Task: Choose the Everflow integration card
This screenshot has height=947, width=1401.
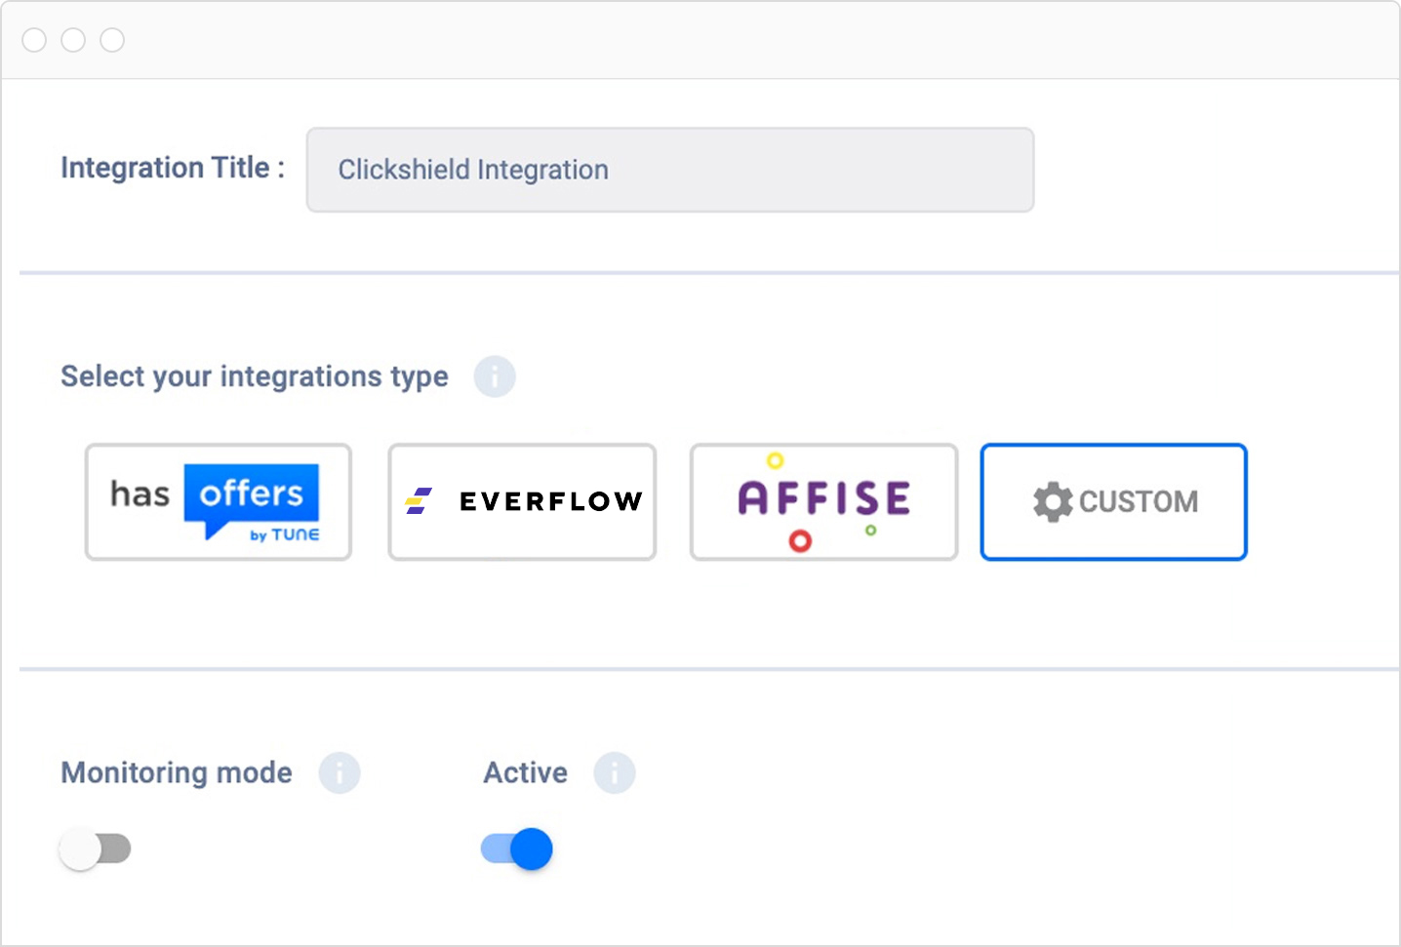Action: point(522,502)
